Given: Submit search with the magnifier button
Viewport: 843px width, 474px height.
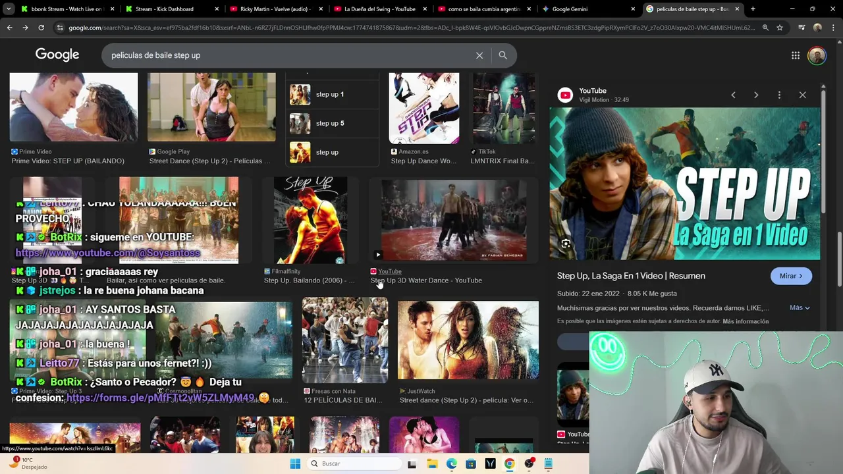Looking at the screenshot, I should [503, 55].
